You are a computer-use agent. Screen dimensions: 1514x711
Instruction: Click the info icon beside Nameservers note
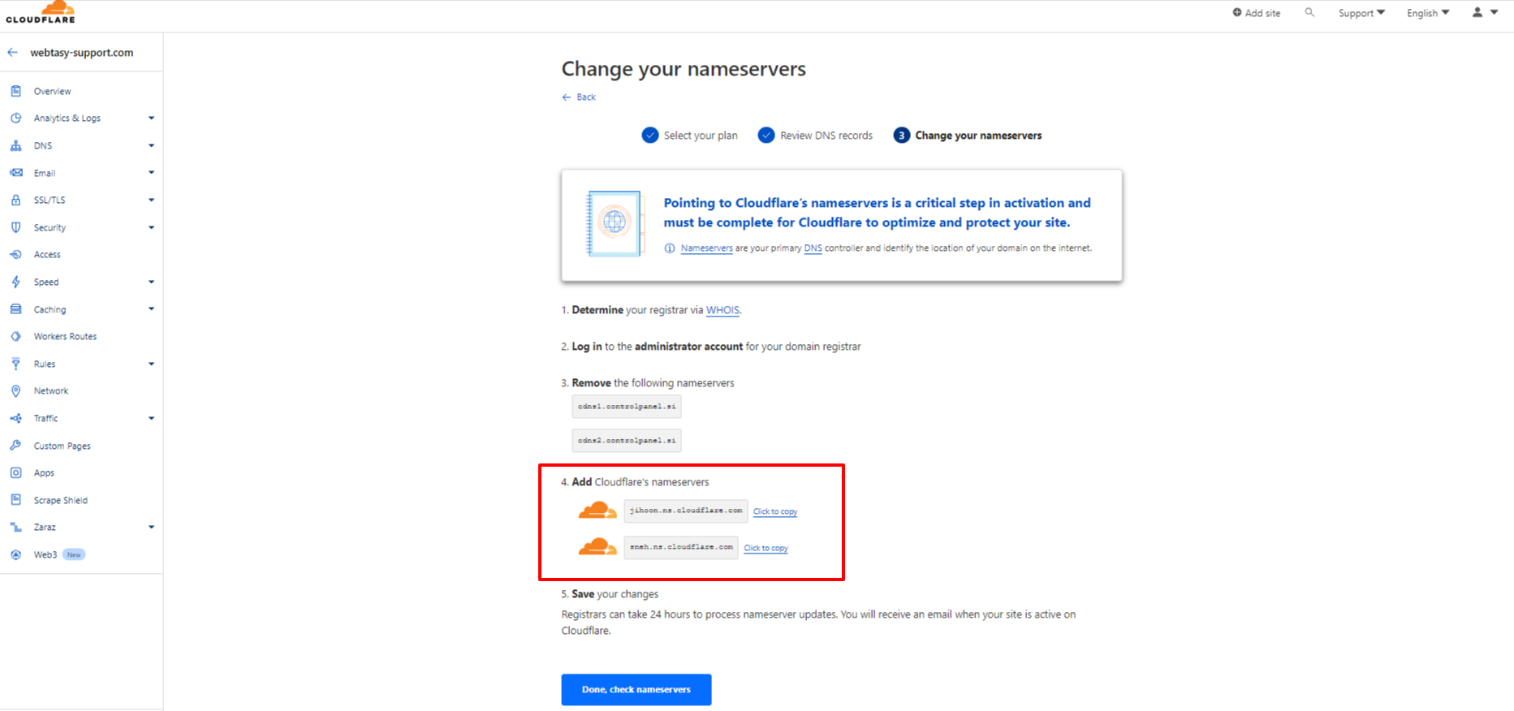(x=670, y=248)
